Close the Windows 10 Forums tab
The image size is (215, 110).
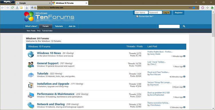pyautogui.click(x=86, y=3)
